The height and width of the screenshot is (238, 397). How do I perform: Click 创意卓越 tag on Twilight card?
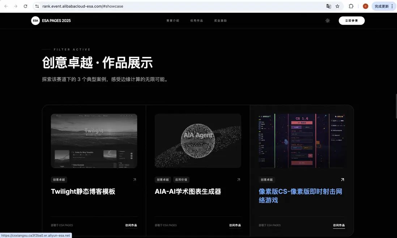tap(59, 180)
